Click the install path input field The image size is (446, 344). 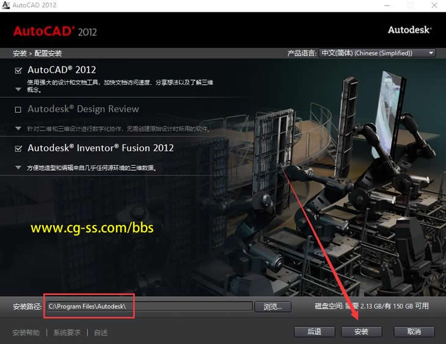pyautogui.click(x=150, y=306)
